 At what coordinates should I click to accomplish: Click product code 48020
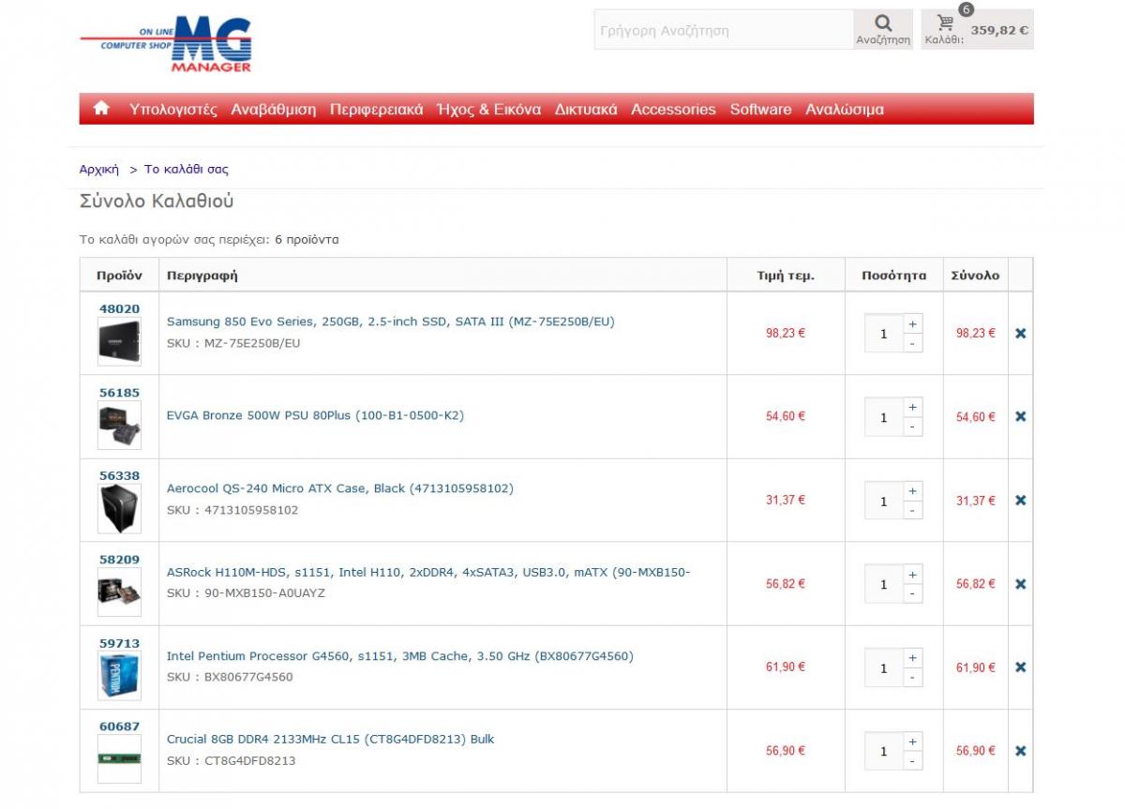point(119,308)
